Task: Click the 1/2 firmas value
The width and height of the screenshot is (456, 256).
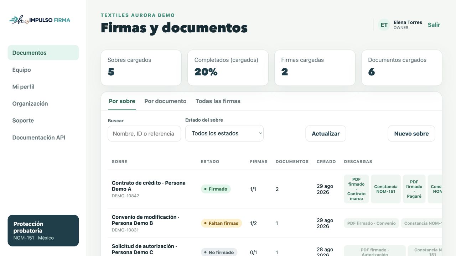Action: click(254, 223)
